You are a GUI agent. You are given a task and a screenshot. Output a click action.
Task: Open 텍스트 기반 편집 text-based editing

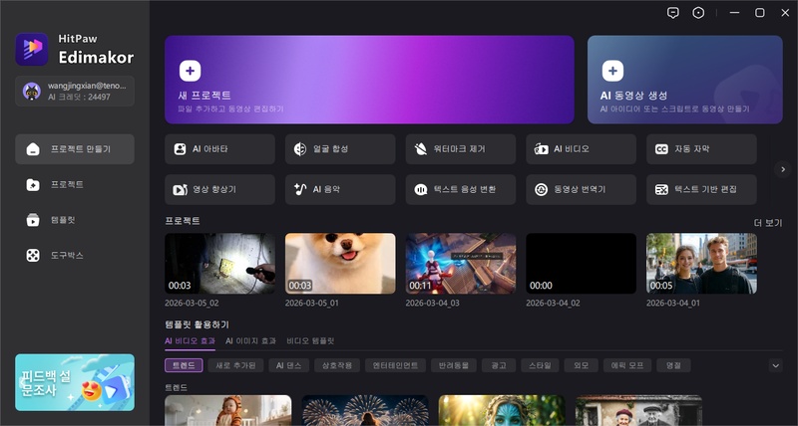click(x=701, y=190)
